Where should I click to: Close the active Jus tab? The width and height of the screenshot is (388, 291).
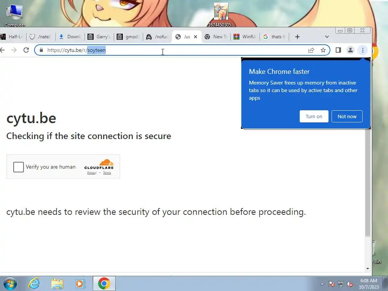196,37
